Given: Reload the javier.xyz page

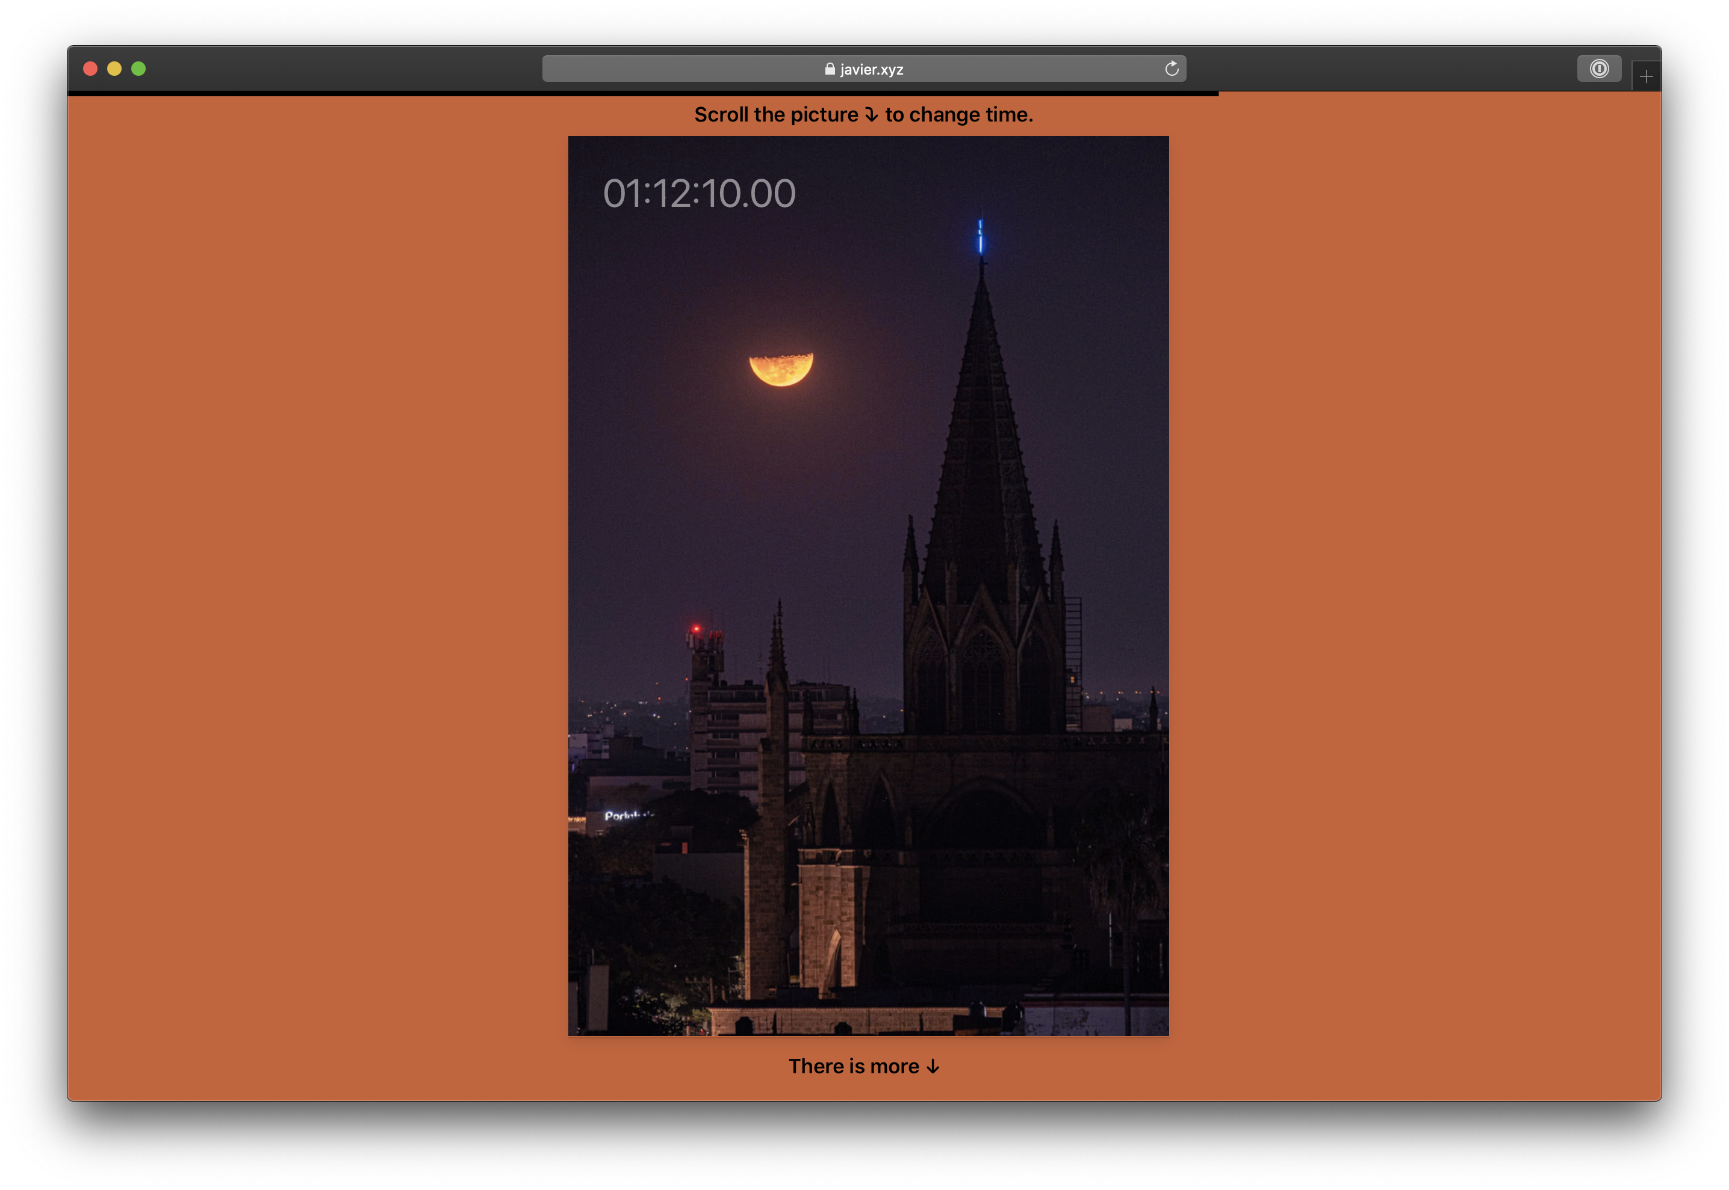Looking at the screenshot, I should coord(1171,69).
